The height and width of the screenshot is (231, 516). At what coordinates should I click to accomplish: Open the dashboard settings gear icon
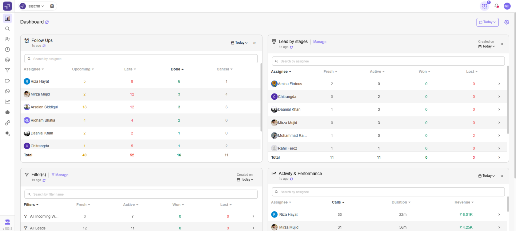click(x=507, y=22)
